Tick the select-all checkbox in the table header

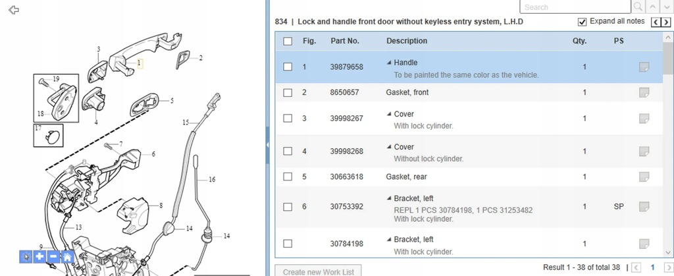pos(288,41)
